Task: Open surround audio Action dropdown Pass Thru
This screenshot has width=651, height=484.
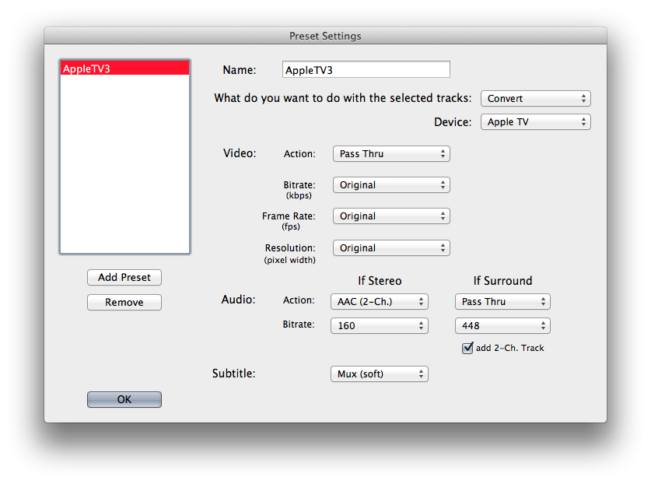Action: click(x=502, y=302)
